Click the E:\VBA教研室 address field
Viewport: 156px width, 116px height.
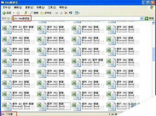[77, 18]
